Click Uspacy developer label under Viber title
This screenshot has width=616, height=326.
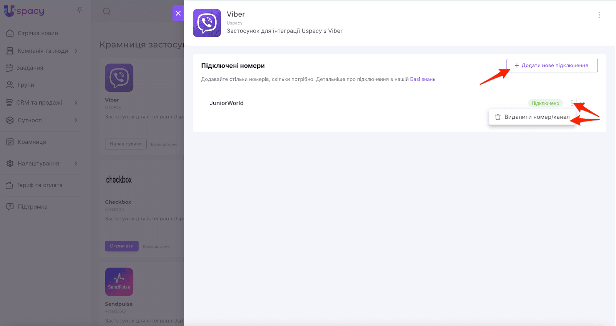(234, 23)
